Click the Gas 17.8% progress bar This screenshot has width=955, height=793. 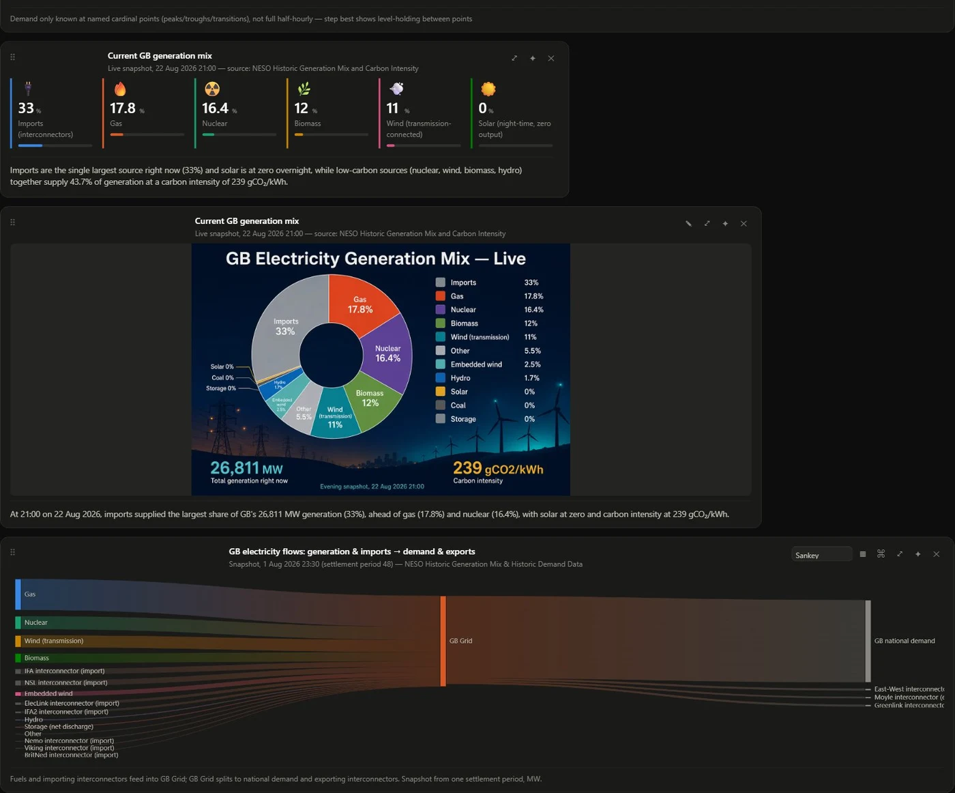tap(147, 134)
